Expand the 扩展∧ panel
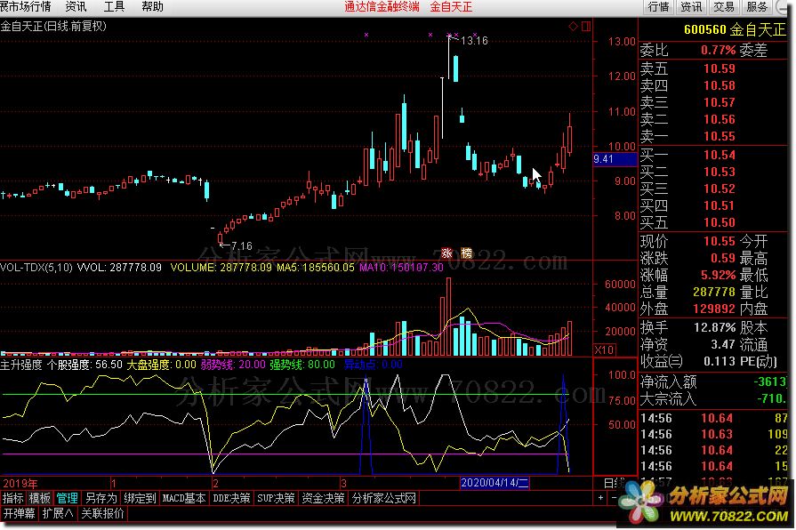The width and height of the screenshot is (796, 530). [58, 513]
